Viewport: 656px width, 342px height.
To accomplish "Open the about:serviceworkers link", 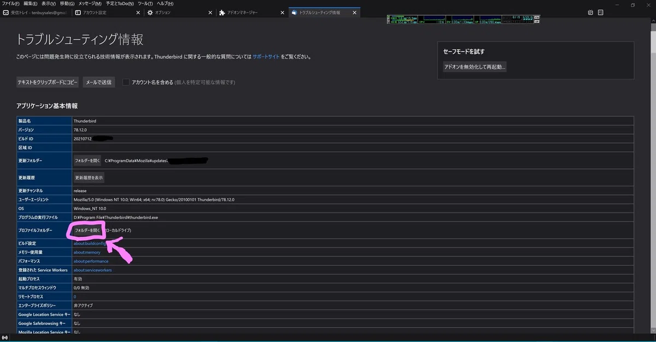I will (x=92, y=270).
